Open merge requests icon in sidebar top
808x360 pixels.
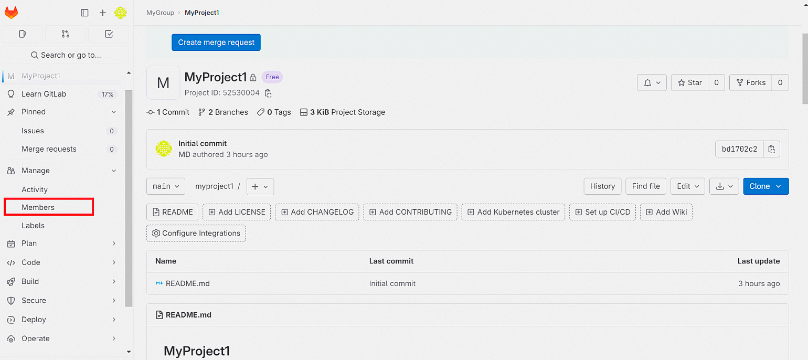coord(66,34)
